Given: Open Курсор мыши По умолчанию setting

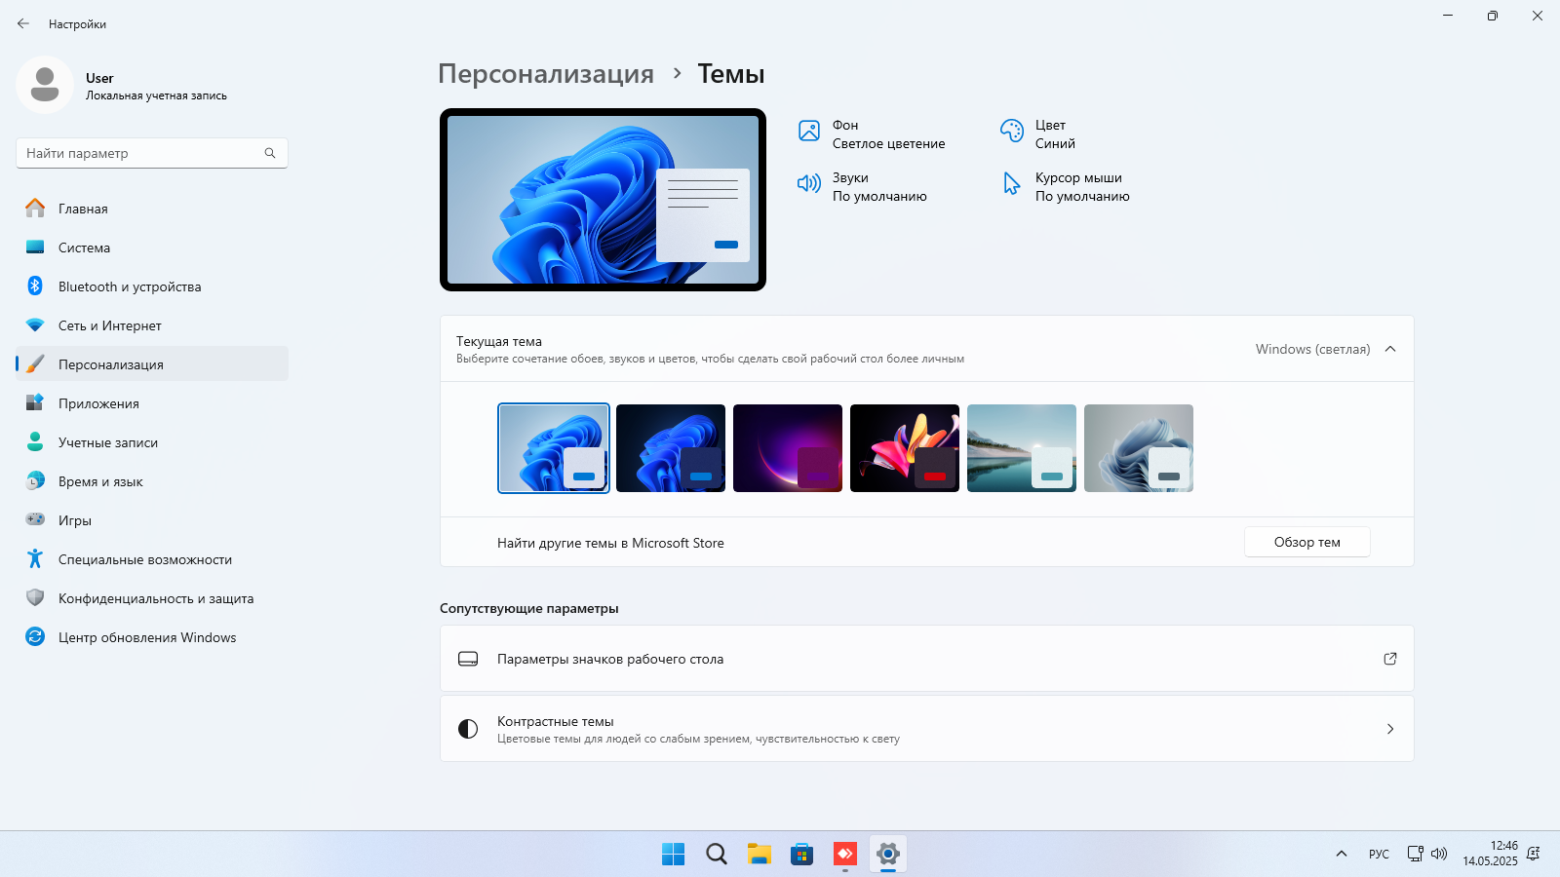Looking at the screenshot, I should [x=1066, y=187].
